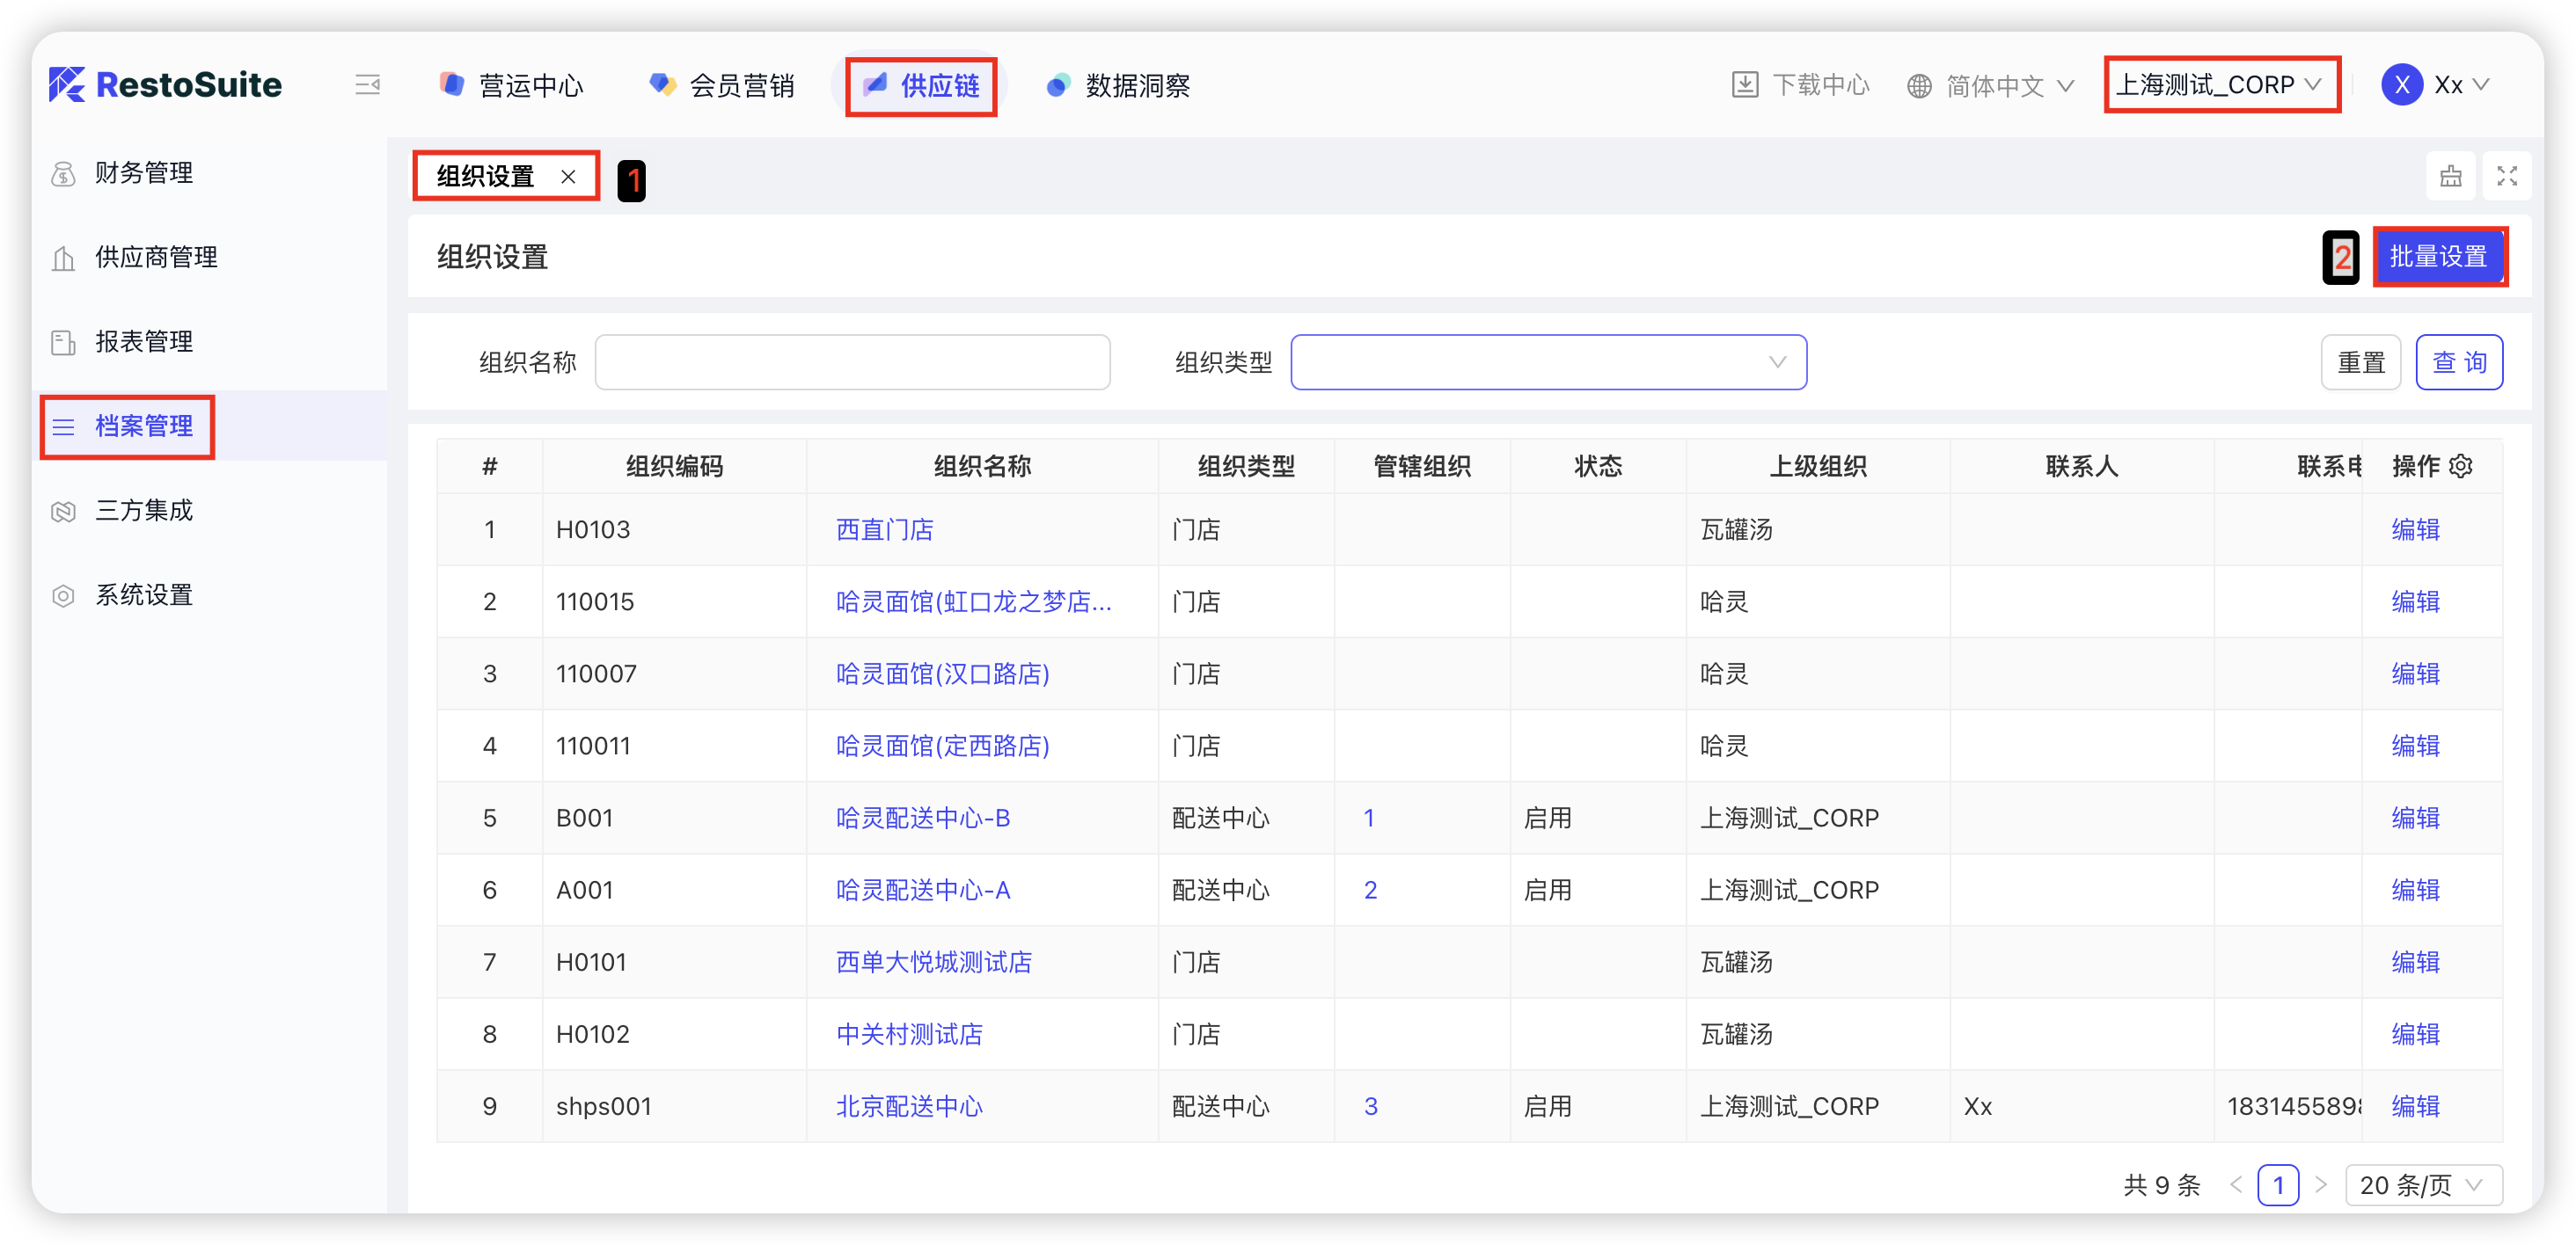Toggle fullscreen expand icon

2506,177
